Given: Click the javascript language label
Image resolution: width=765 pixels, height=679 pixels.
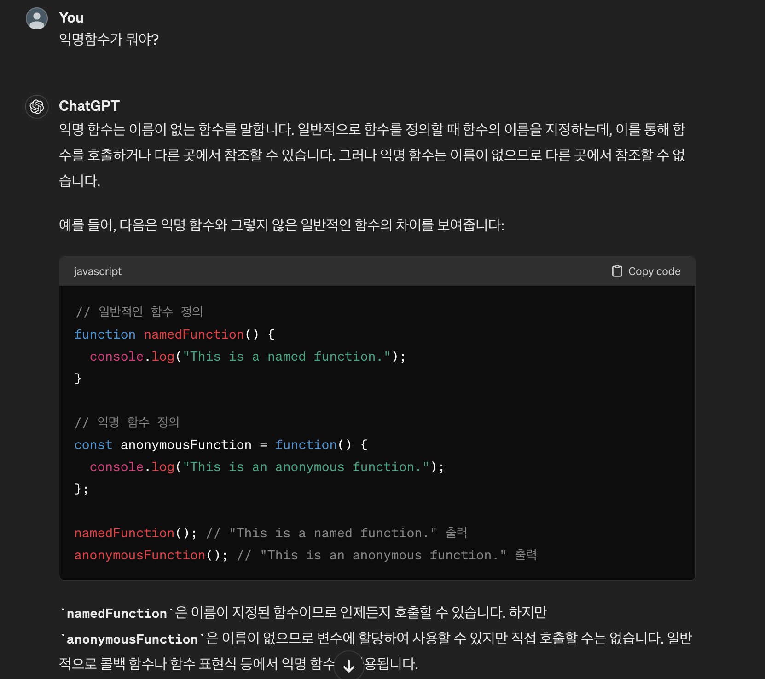Looking at the screenshot, I should click(x=98, y=271).
